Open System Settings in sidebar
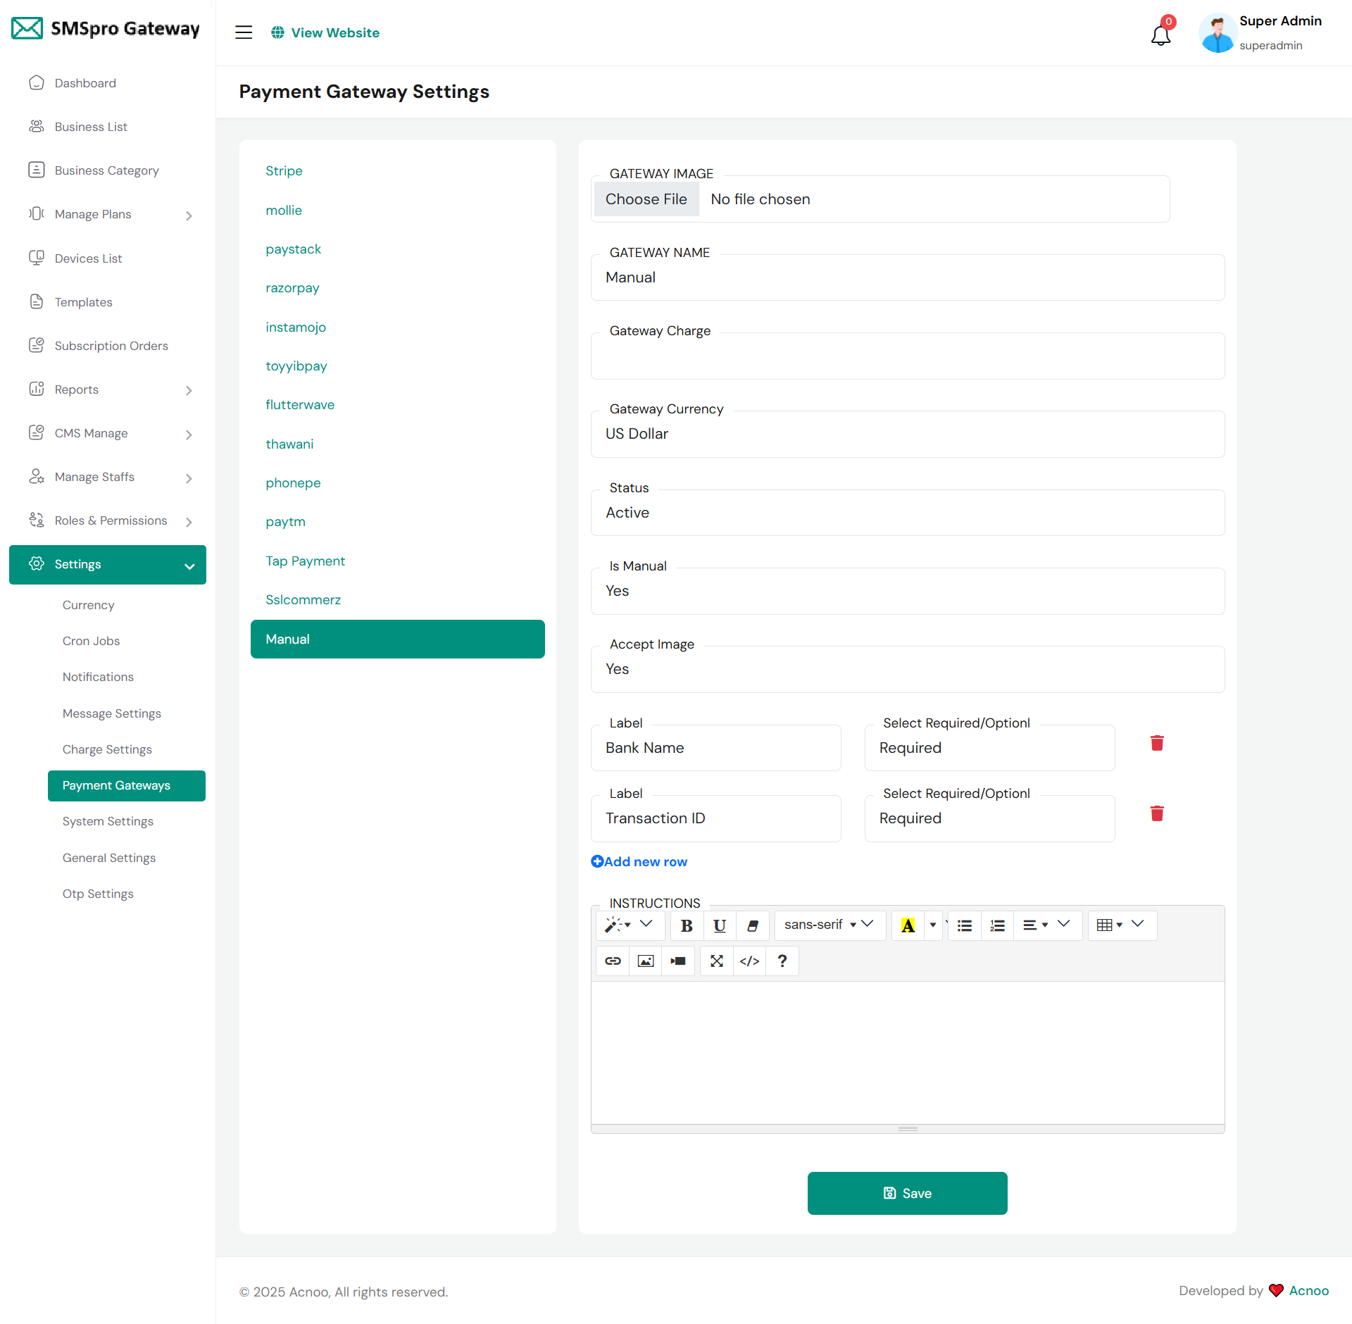Screen dimensions: 1352x1324 pyautogui.click(x=108, y=821)
